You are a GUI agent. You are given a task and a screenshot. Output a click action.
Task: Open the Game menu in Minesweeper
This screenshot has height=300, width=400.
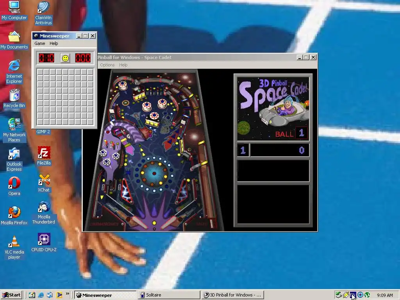(x=40, y=43)
